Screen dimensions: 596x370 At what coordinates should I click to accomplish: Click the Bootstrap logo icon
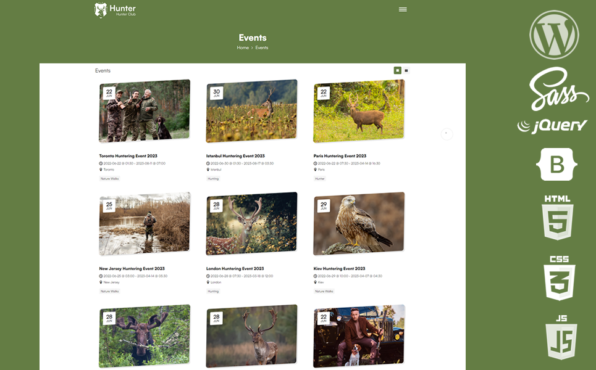[x=557, y=165]
